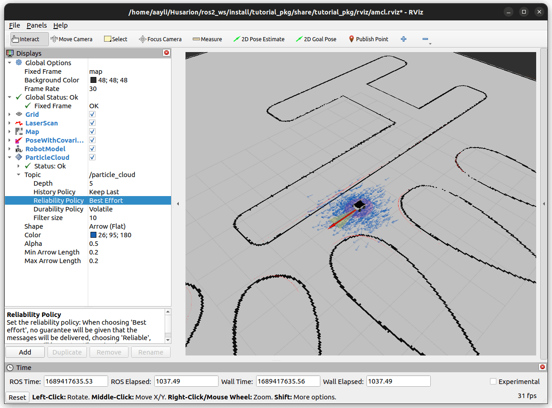Image resolution: width=552 pixels, height=408 pixels.
Task: Open the File menu
Action: click(x=14, y=25)
